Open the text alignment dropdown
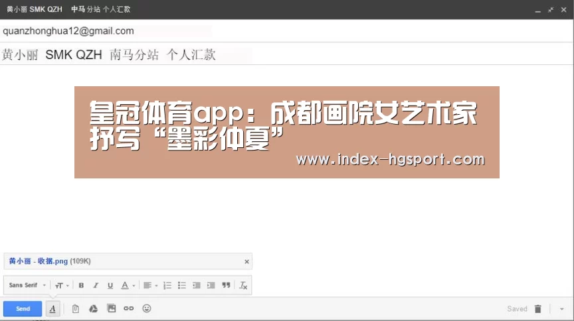574x321 pixels. tap(150, 286)
